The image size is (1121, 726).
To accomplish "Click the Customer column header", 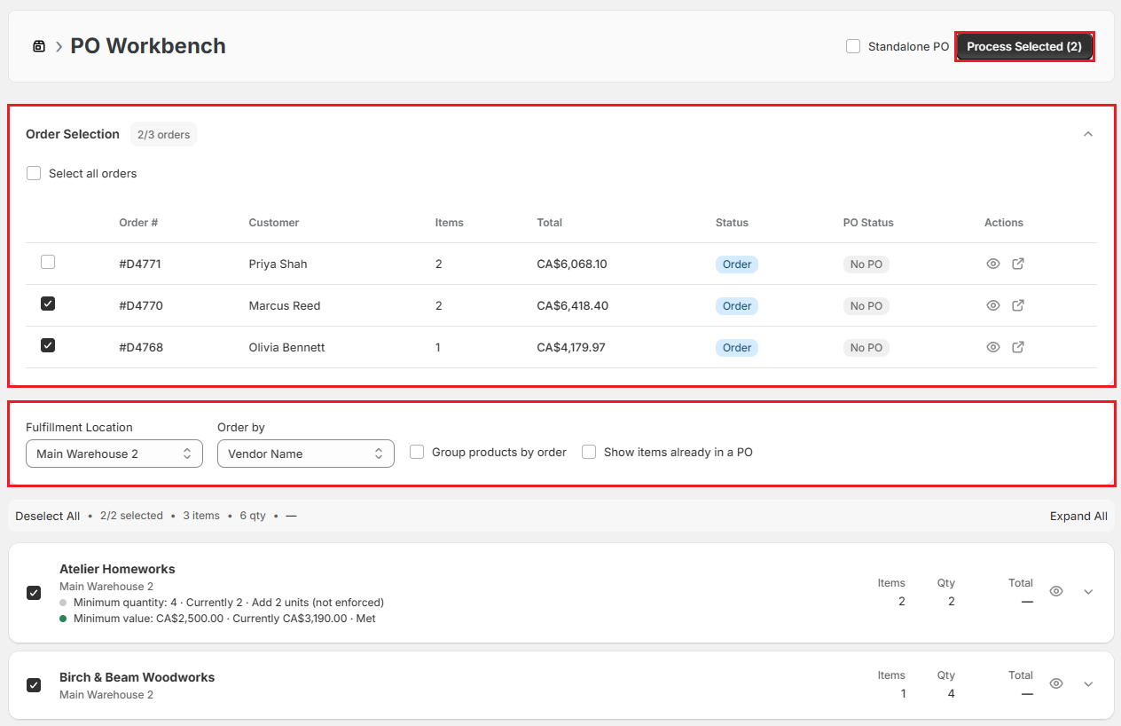I will [274, 223].
